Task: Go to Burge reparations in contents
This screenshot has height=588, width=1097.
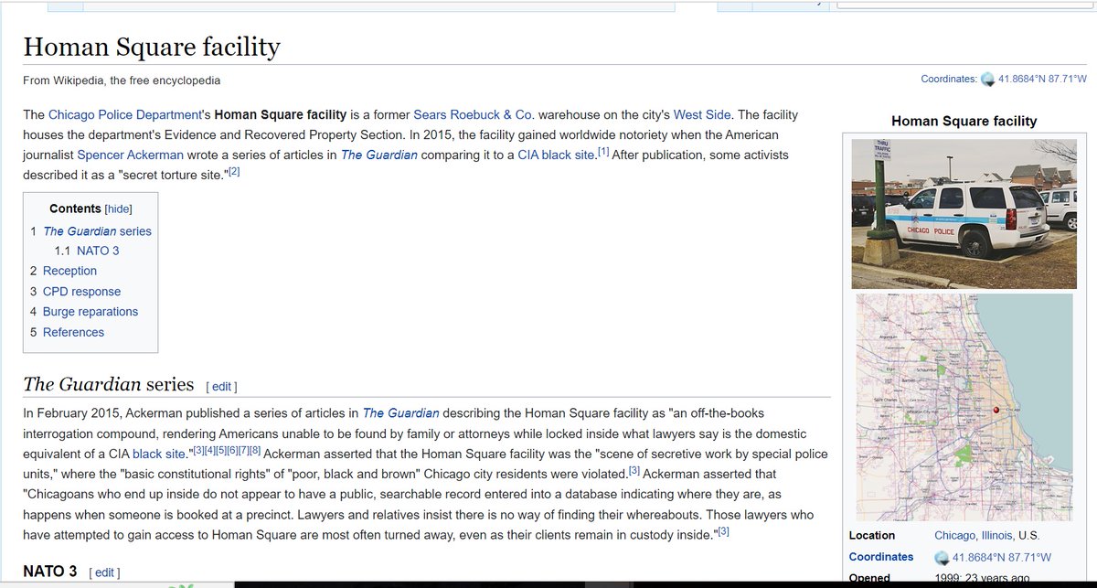Action: 90,312
